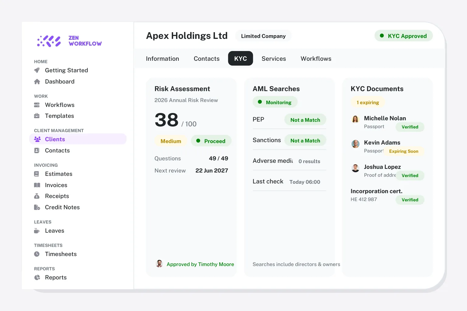The image size is (467, 311).
Task: Click the Estimates document icon
Action: click(37, 174)
